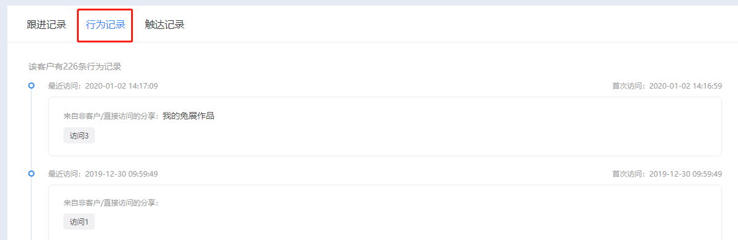The height and width of the screenshot is (240, 738).
Task: Click the 访问1 tag
Action: click(79, 221)
